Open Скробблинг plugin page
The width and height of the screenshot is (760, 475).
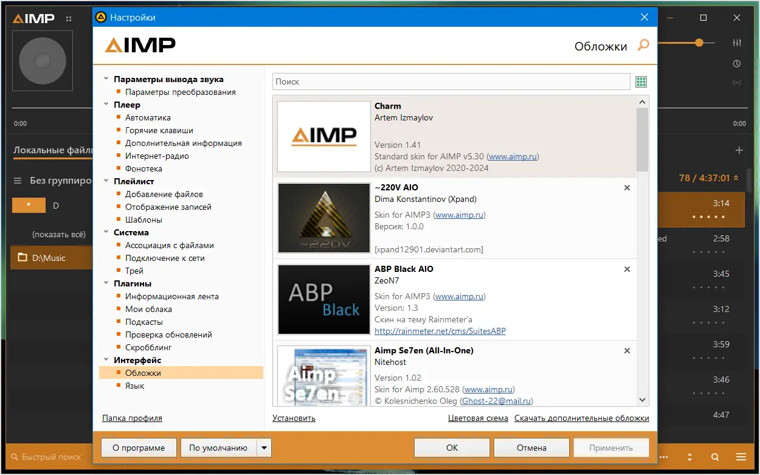pos(148,347)
